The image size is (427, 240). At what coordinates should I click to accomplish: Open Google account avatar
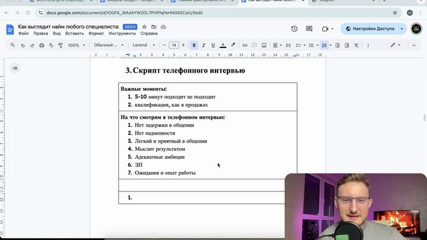pos(416,29)
